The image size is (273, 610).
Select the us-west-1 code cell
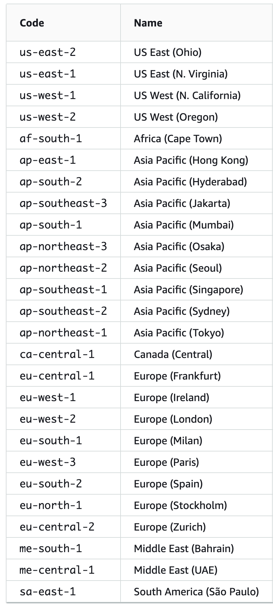coord(48,95)
